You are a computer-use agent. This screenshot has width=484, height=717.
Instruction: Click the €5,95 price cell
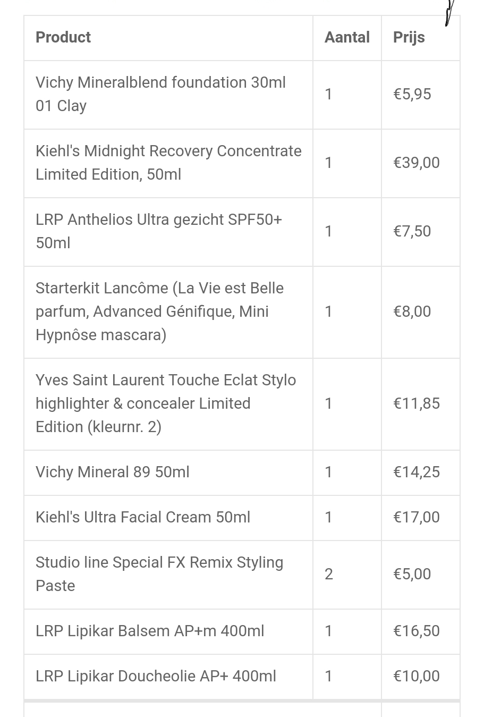coord(412,94)
